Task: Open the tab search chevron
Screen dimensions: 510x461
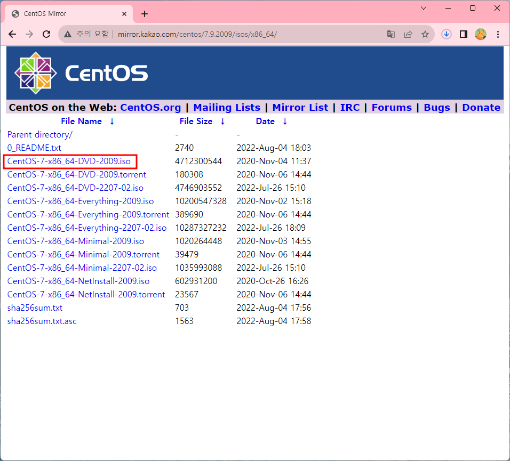Action: [x=424, y=8]
